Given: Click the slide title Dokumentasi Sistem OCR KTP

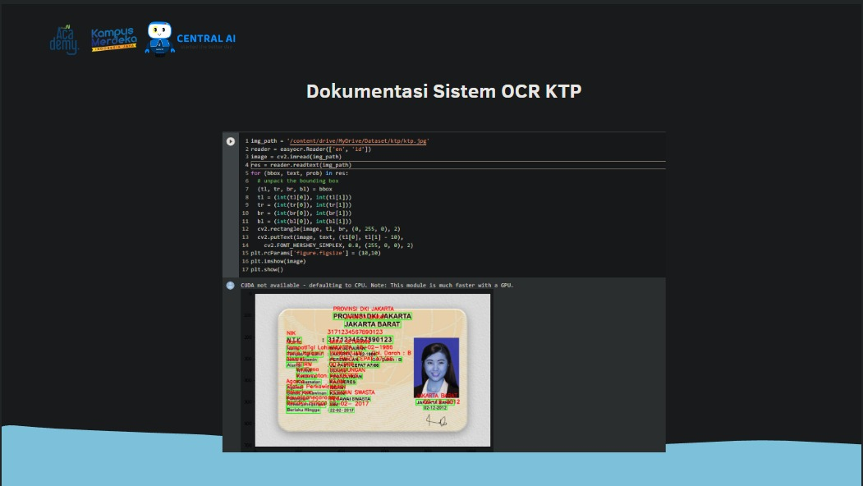Looking at the screenshot, I should 443,91.
